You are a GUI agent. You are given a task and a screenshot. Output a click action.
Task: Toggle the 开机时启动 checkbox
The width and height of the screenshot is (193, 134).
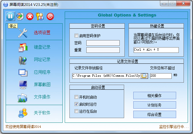pos(77,97)
